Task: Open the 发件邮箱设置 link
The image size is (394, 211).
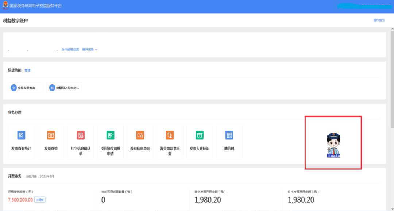Action: coord(70,50)
